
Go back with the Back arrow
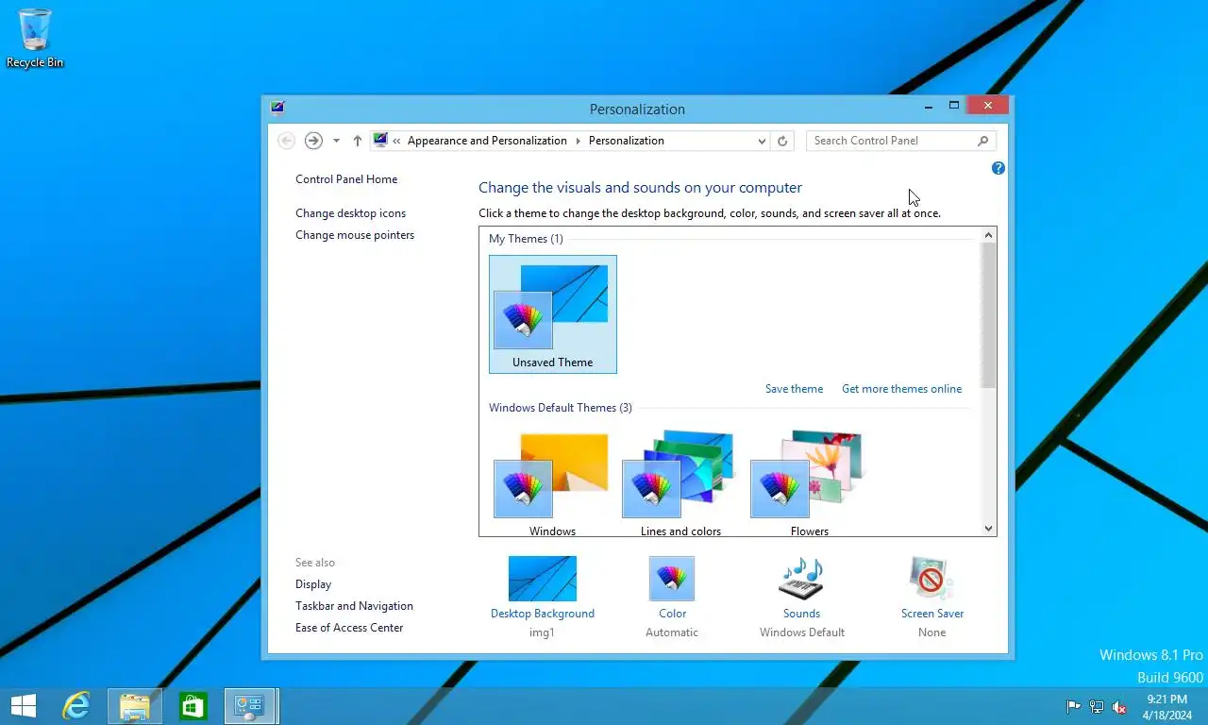point(286,141)
